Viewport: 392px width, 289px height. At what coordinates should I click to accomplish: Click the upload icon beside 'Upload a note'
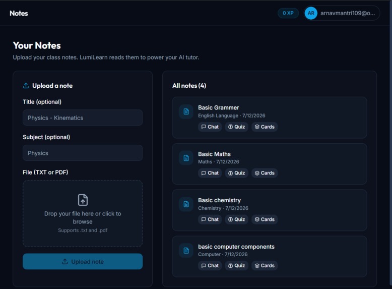click(x=26, y=86)
